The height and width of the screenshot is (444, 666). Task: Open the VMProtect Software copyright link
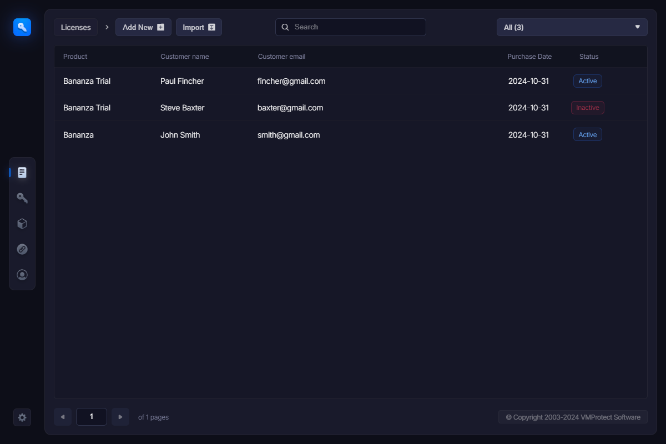(573, 417)
